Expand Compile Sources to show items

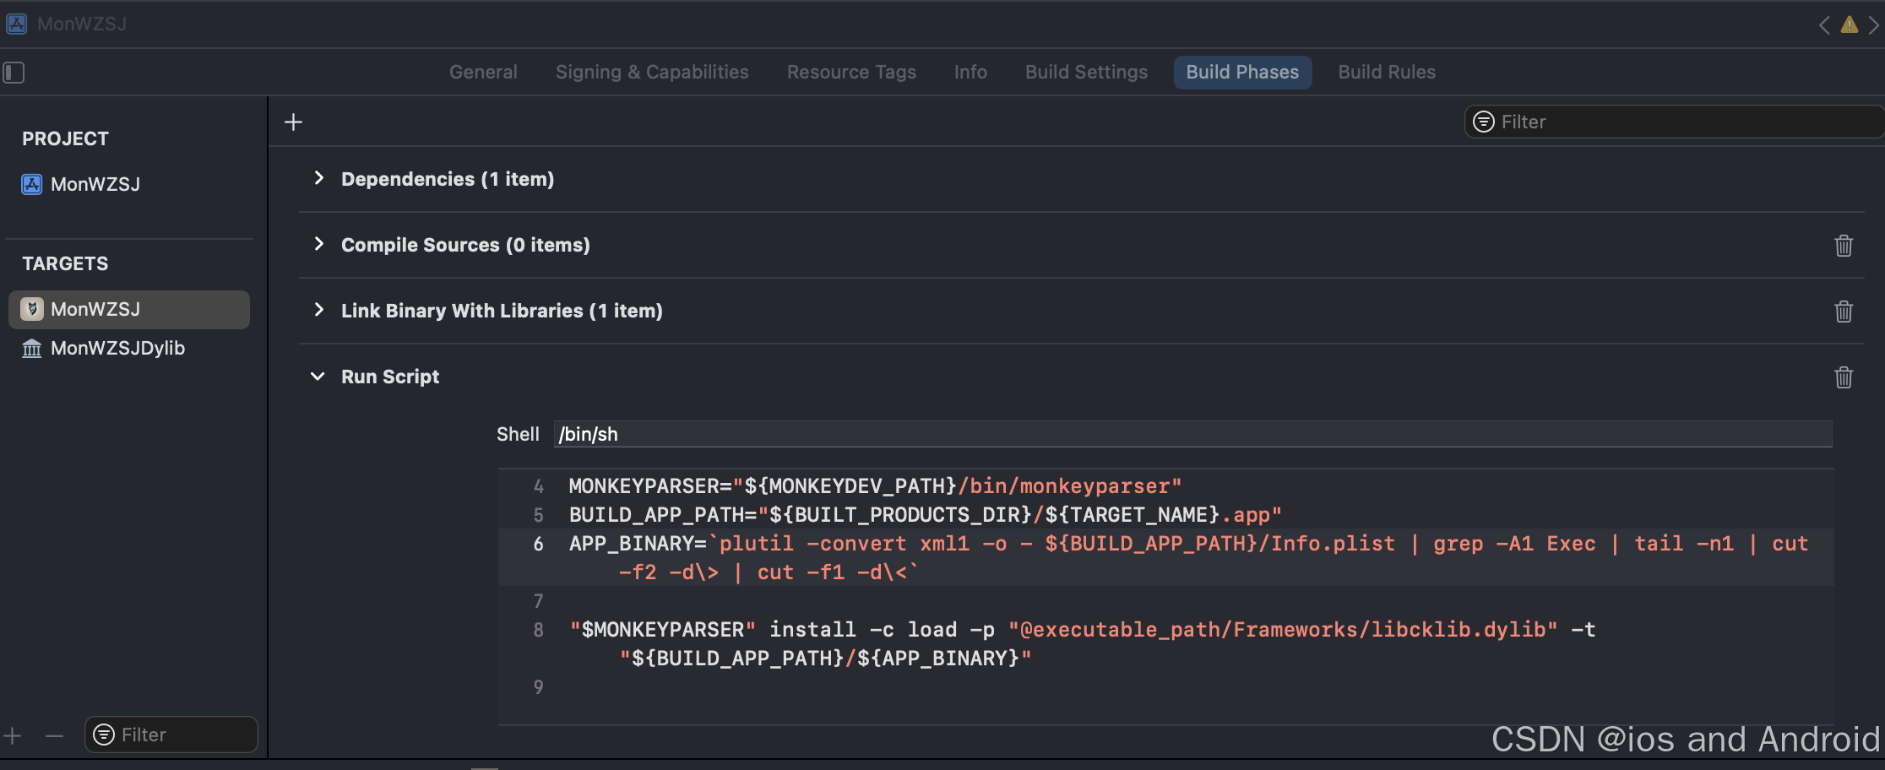point(318,244)
